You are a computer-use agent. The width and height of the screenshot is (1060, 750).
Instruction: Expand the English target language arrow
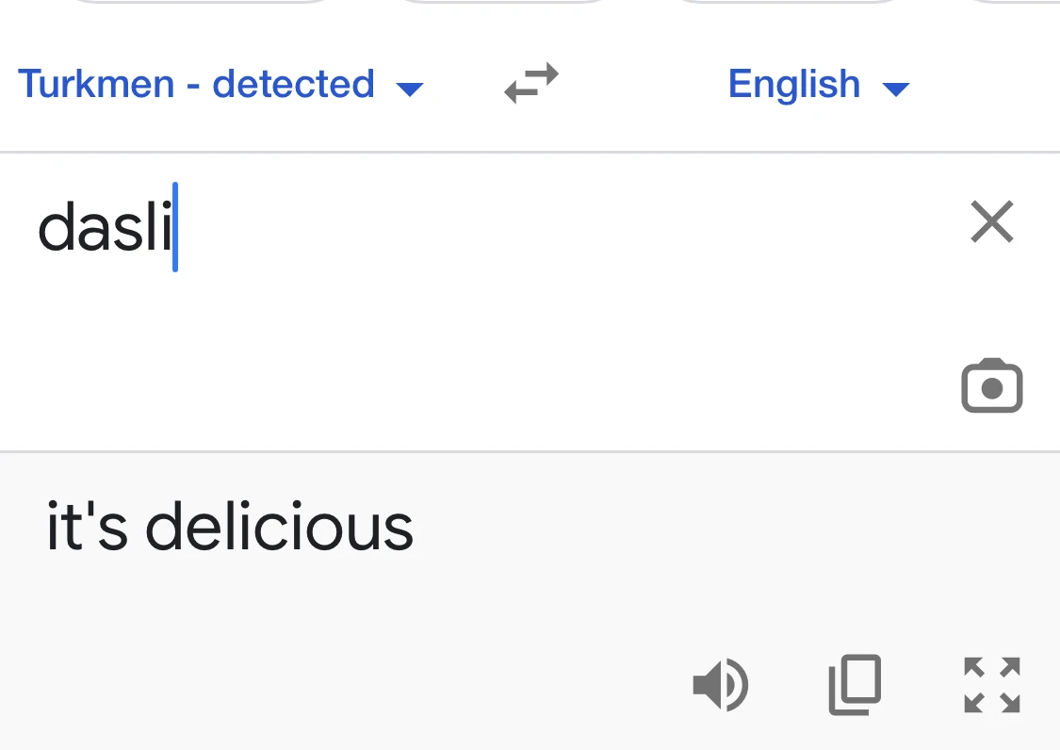[895, 89]
